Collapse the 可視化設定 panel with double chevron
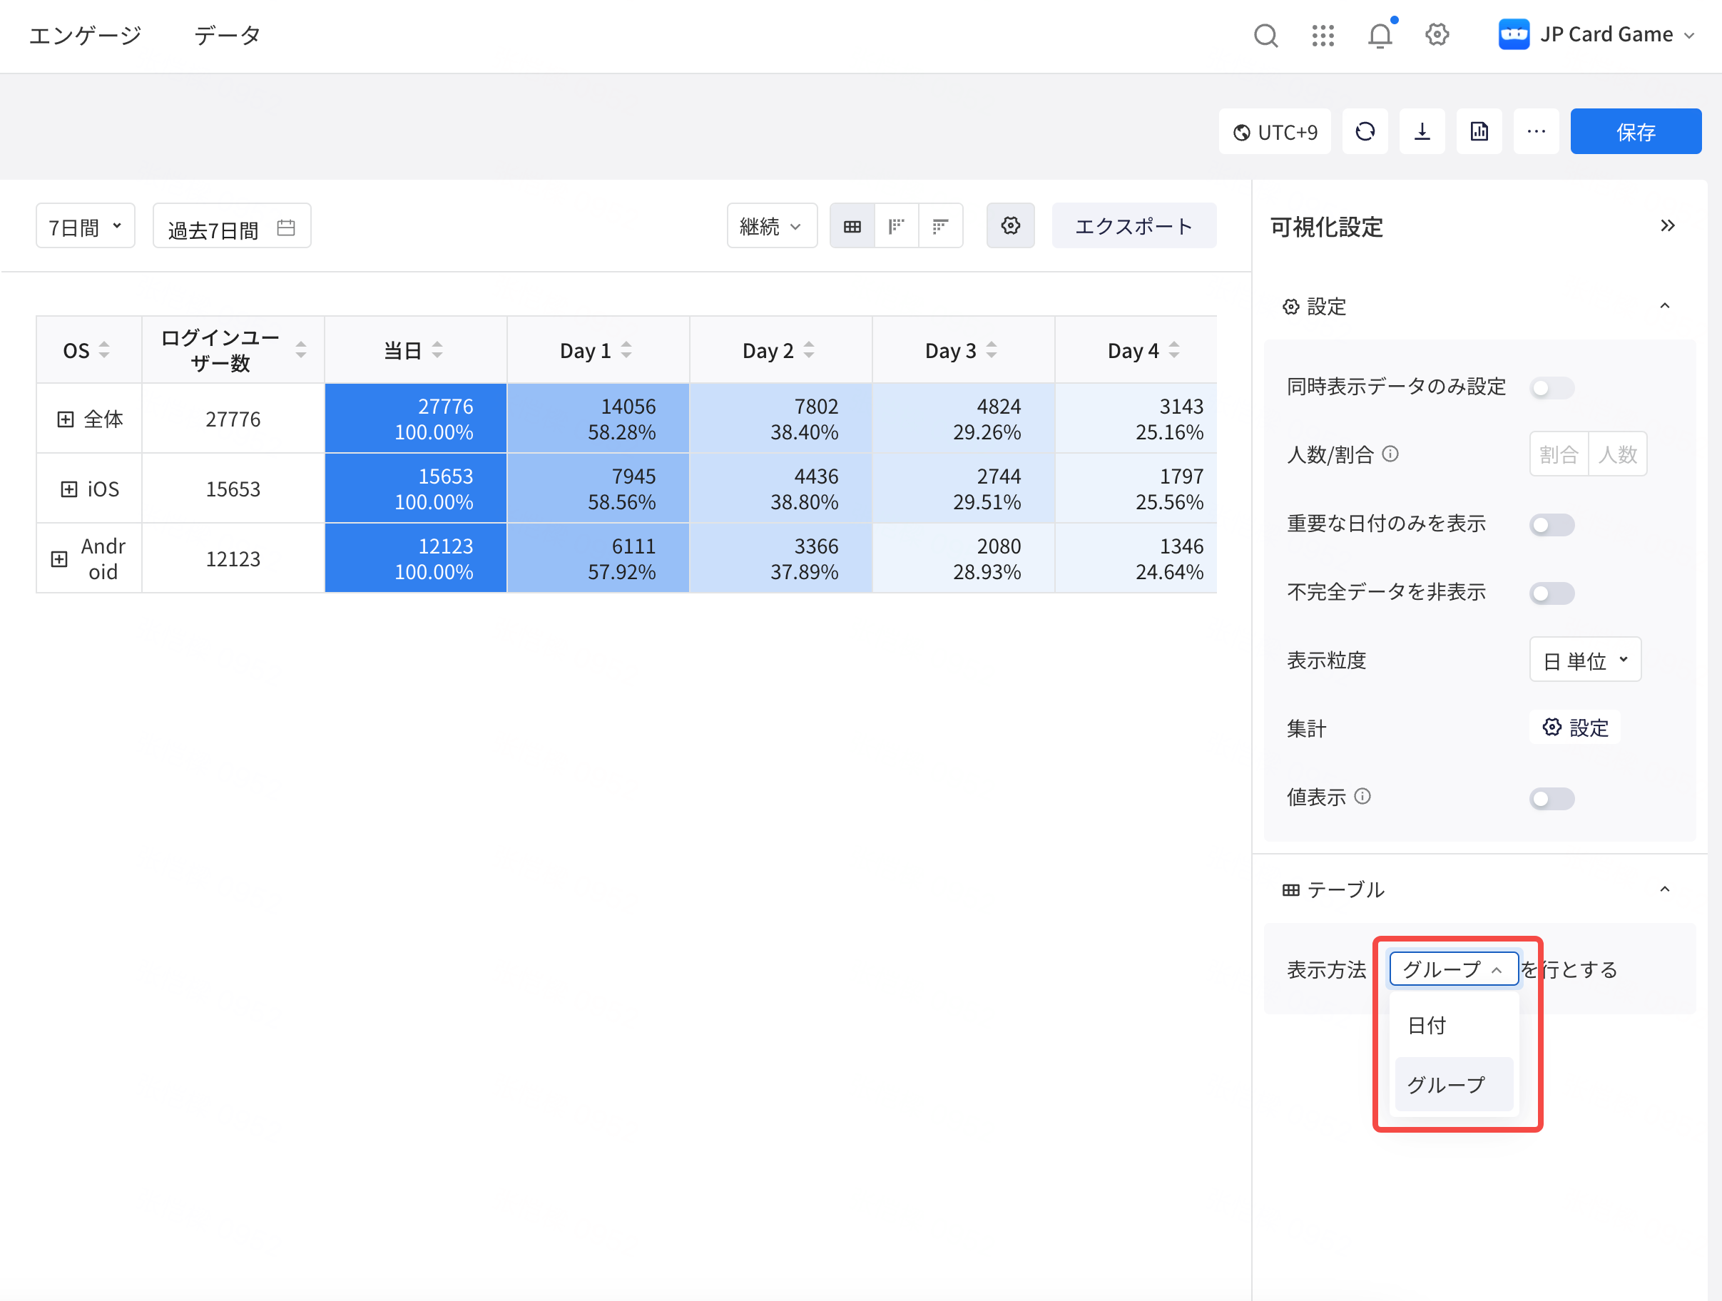 (1668, 226)
